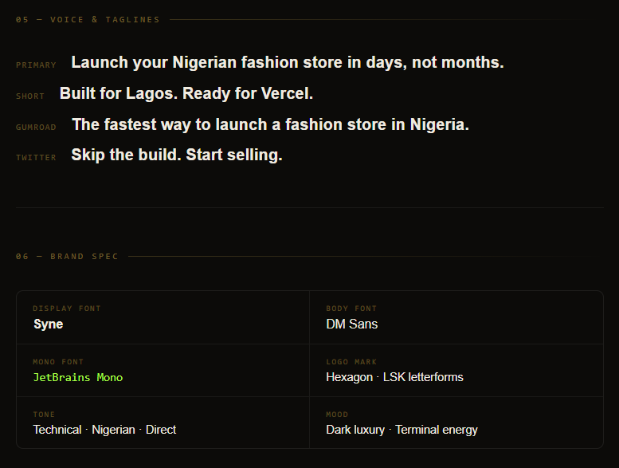Click the DISPLAY FONT label
The height and width of the screenshot is (468, 619).
coord(67,309)
